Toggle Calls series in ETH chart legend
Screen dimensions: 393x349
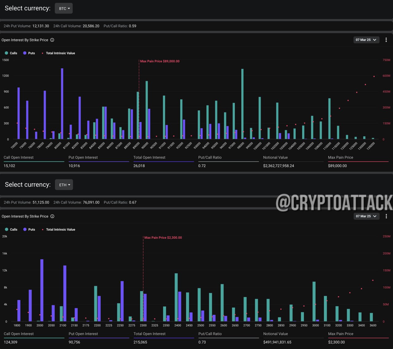(11, 230)
